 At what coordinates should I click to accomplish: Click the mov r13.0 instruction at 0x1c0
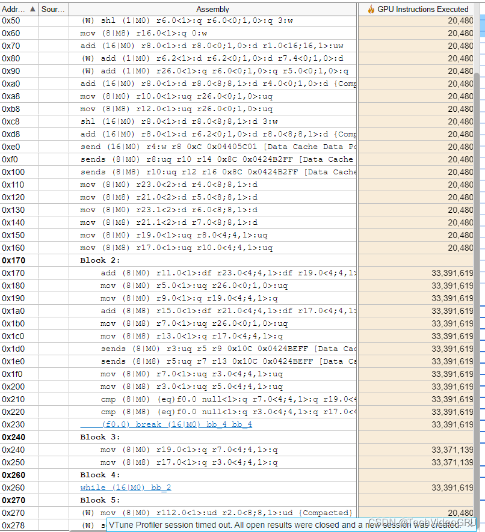191,336
